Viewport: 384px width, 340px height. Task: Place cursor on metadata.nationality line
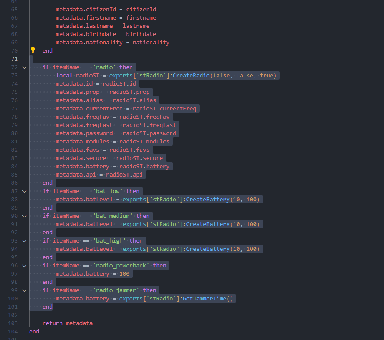112,43
